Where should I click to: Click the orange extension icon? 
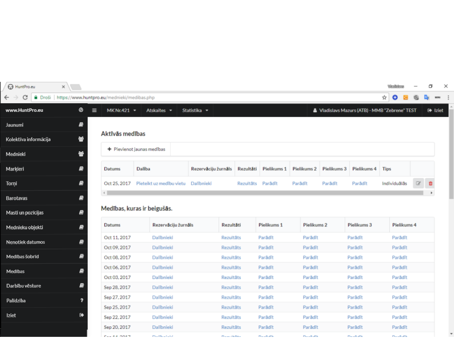406,98
